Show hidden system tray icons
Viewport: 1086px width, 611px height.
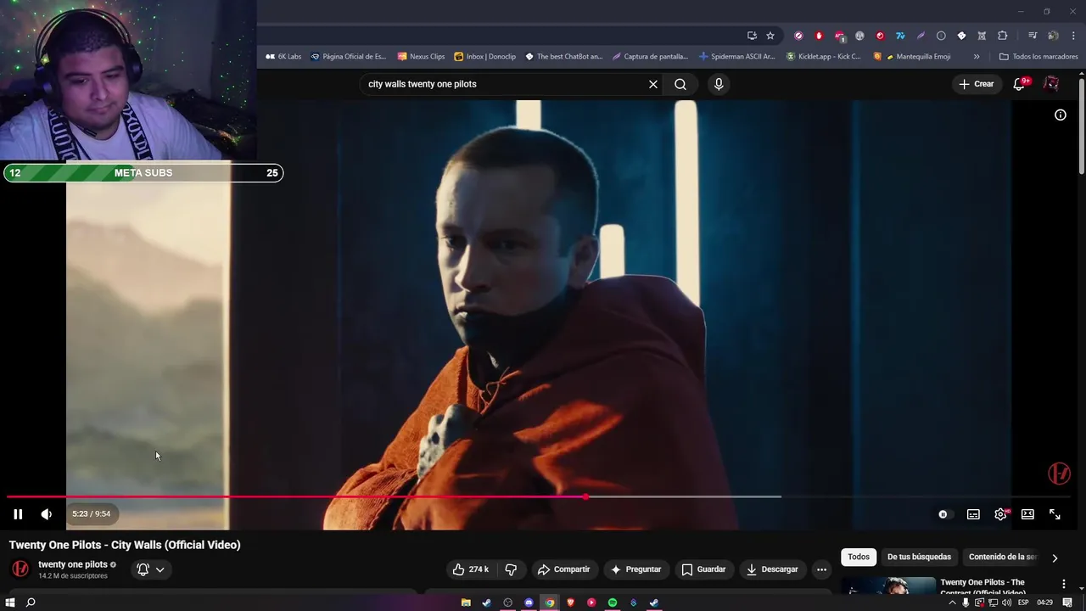point(952,603)
